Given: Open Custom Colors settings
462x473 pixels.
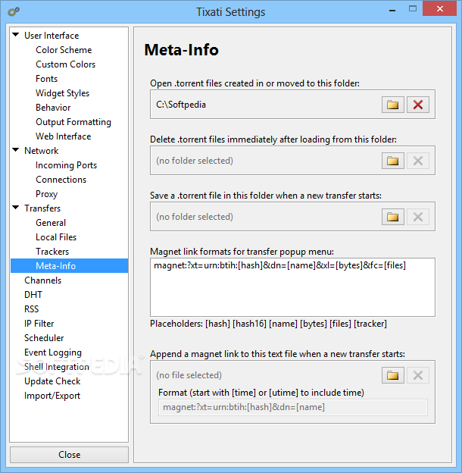Looking at the screenshot, I should click(65, 64).
